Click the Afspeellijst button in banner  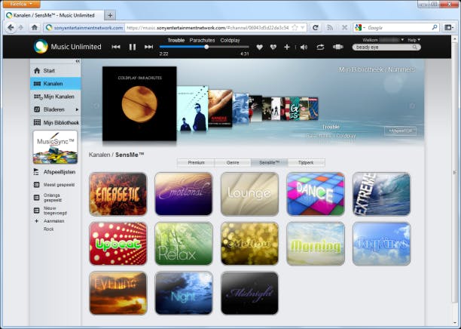point(400,131)
